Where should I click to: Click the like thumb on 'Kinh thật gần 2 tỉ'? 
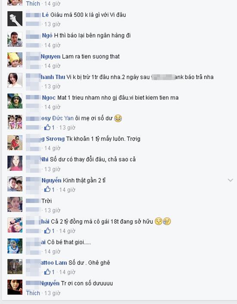click(x=47, y=190)
